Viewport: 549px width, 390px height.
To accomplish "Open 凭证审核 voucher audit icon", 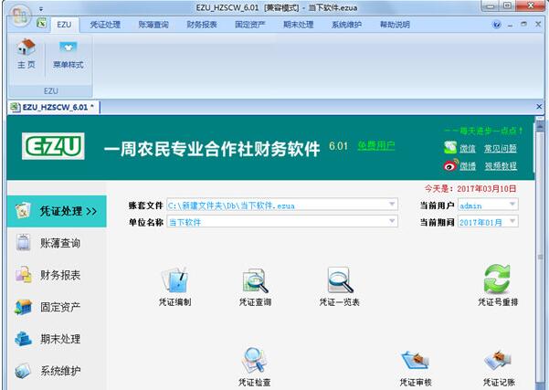I will (416, 368).
